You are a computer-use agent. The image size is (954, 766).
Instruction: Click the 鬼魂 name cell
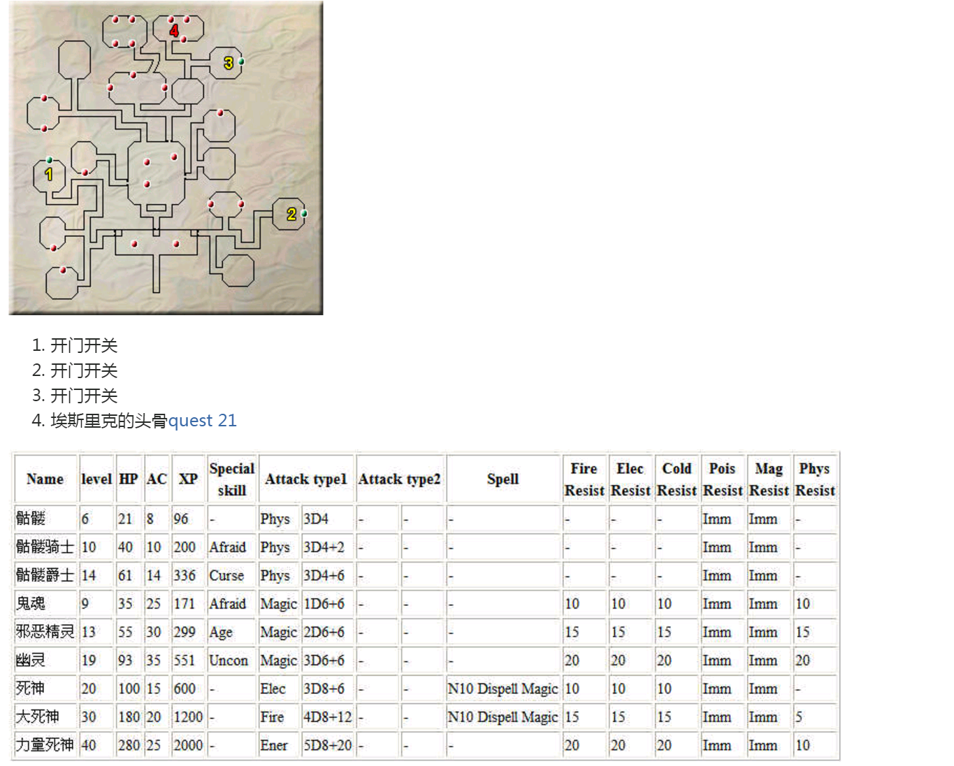click(x=45, y=603)
